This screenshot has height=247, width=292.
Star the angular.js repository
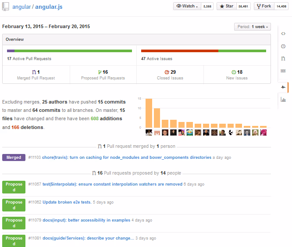pyautogui.click(x=227, y=6)
